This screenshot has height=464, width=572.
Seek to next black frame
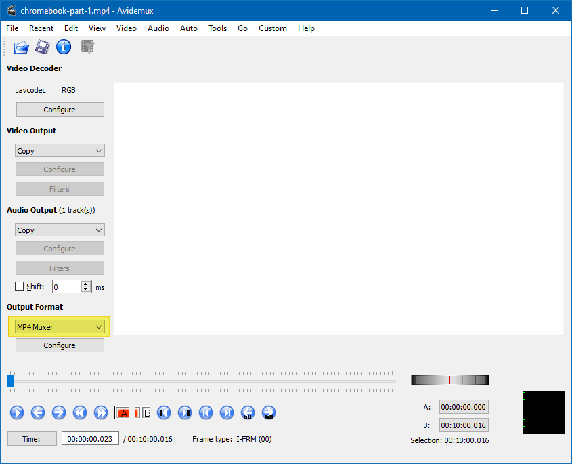tap(185, 413)
